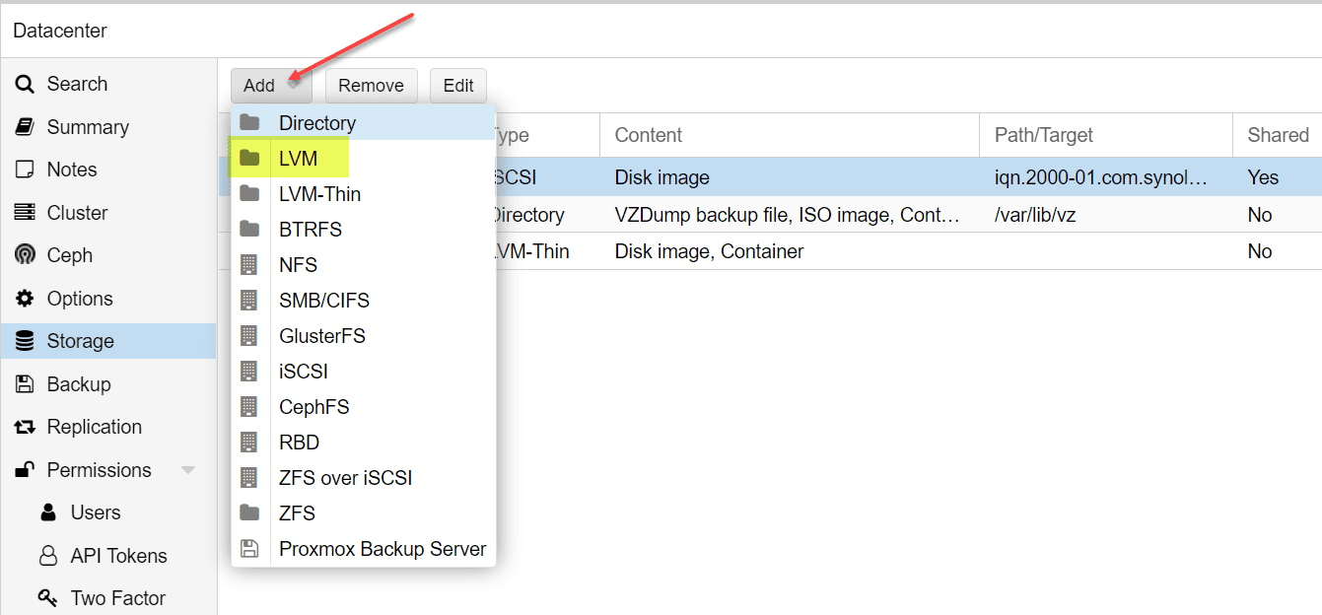Open the Add storage dropdown arrow
Viewport: 1322px width, 615px height.
[292, 86]
